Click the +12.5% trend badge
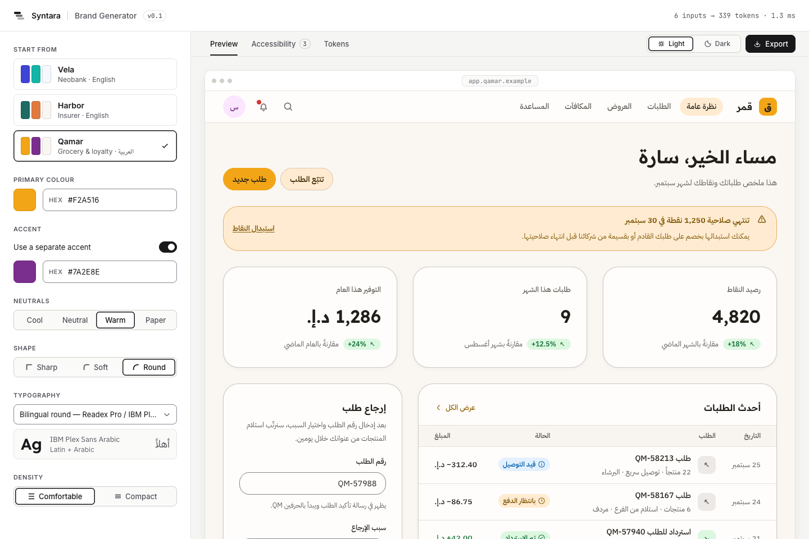Viewport: 809px width, 539px height. [x=549, y=344]
